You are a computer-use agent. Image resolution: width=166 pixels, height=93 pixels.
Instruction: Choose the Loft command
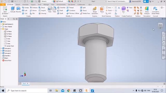[25, 10]
